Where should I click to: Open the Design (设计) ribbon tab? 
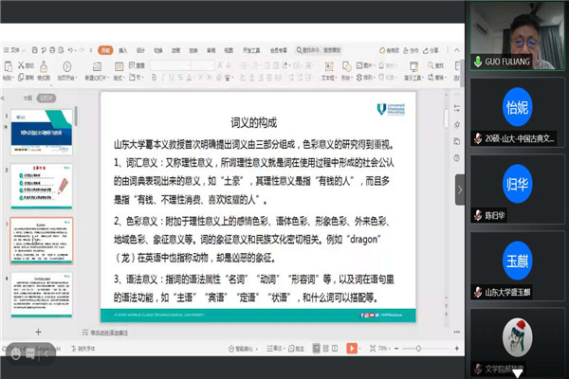(x=140, y=50)
